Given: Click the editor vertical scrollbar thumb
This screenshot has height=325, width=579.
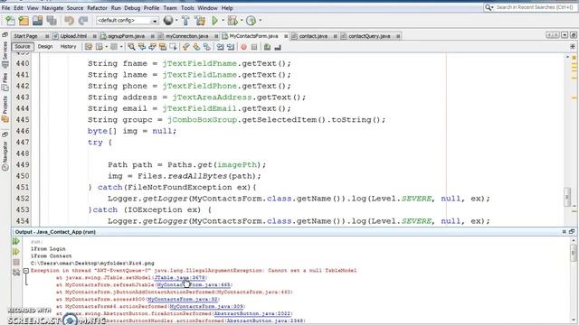Looking at the screenshot, I should pos(567,197).
